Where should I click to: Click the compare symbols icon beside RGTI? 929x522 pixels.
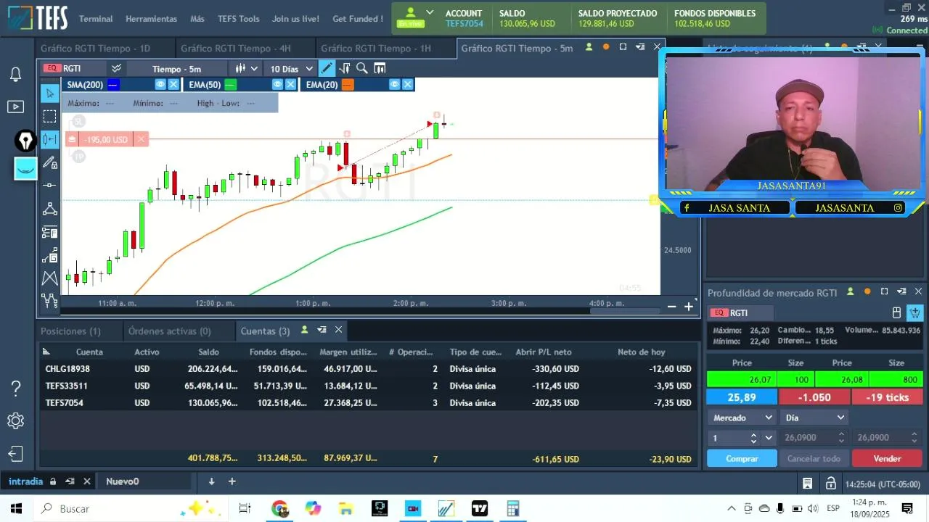(116, 68)
